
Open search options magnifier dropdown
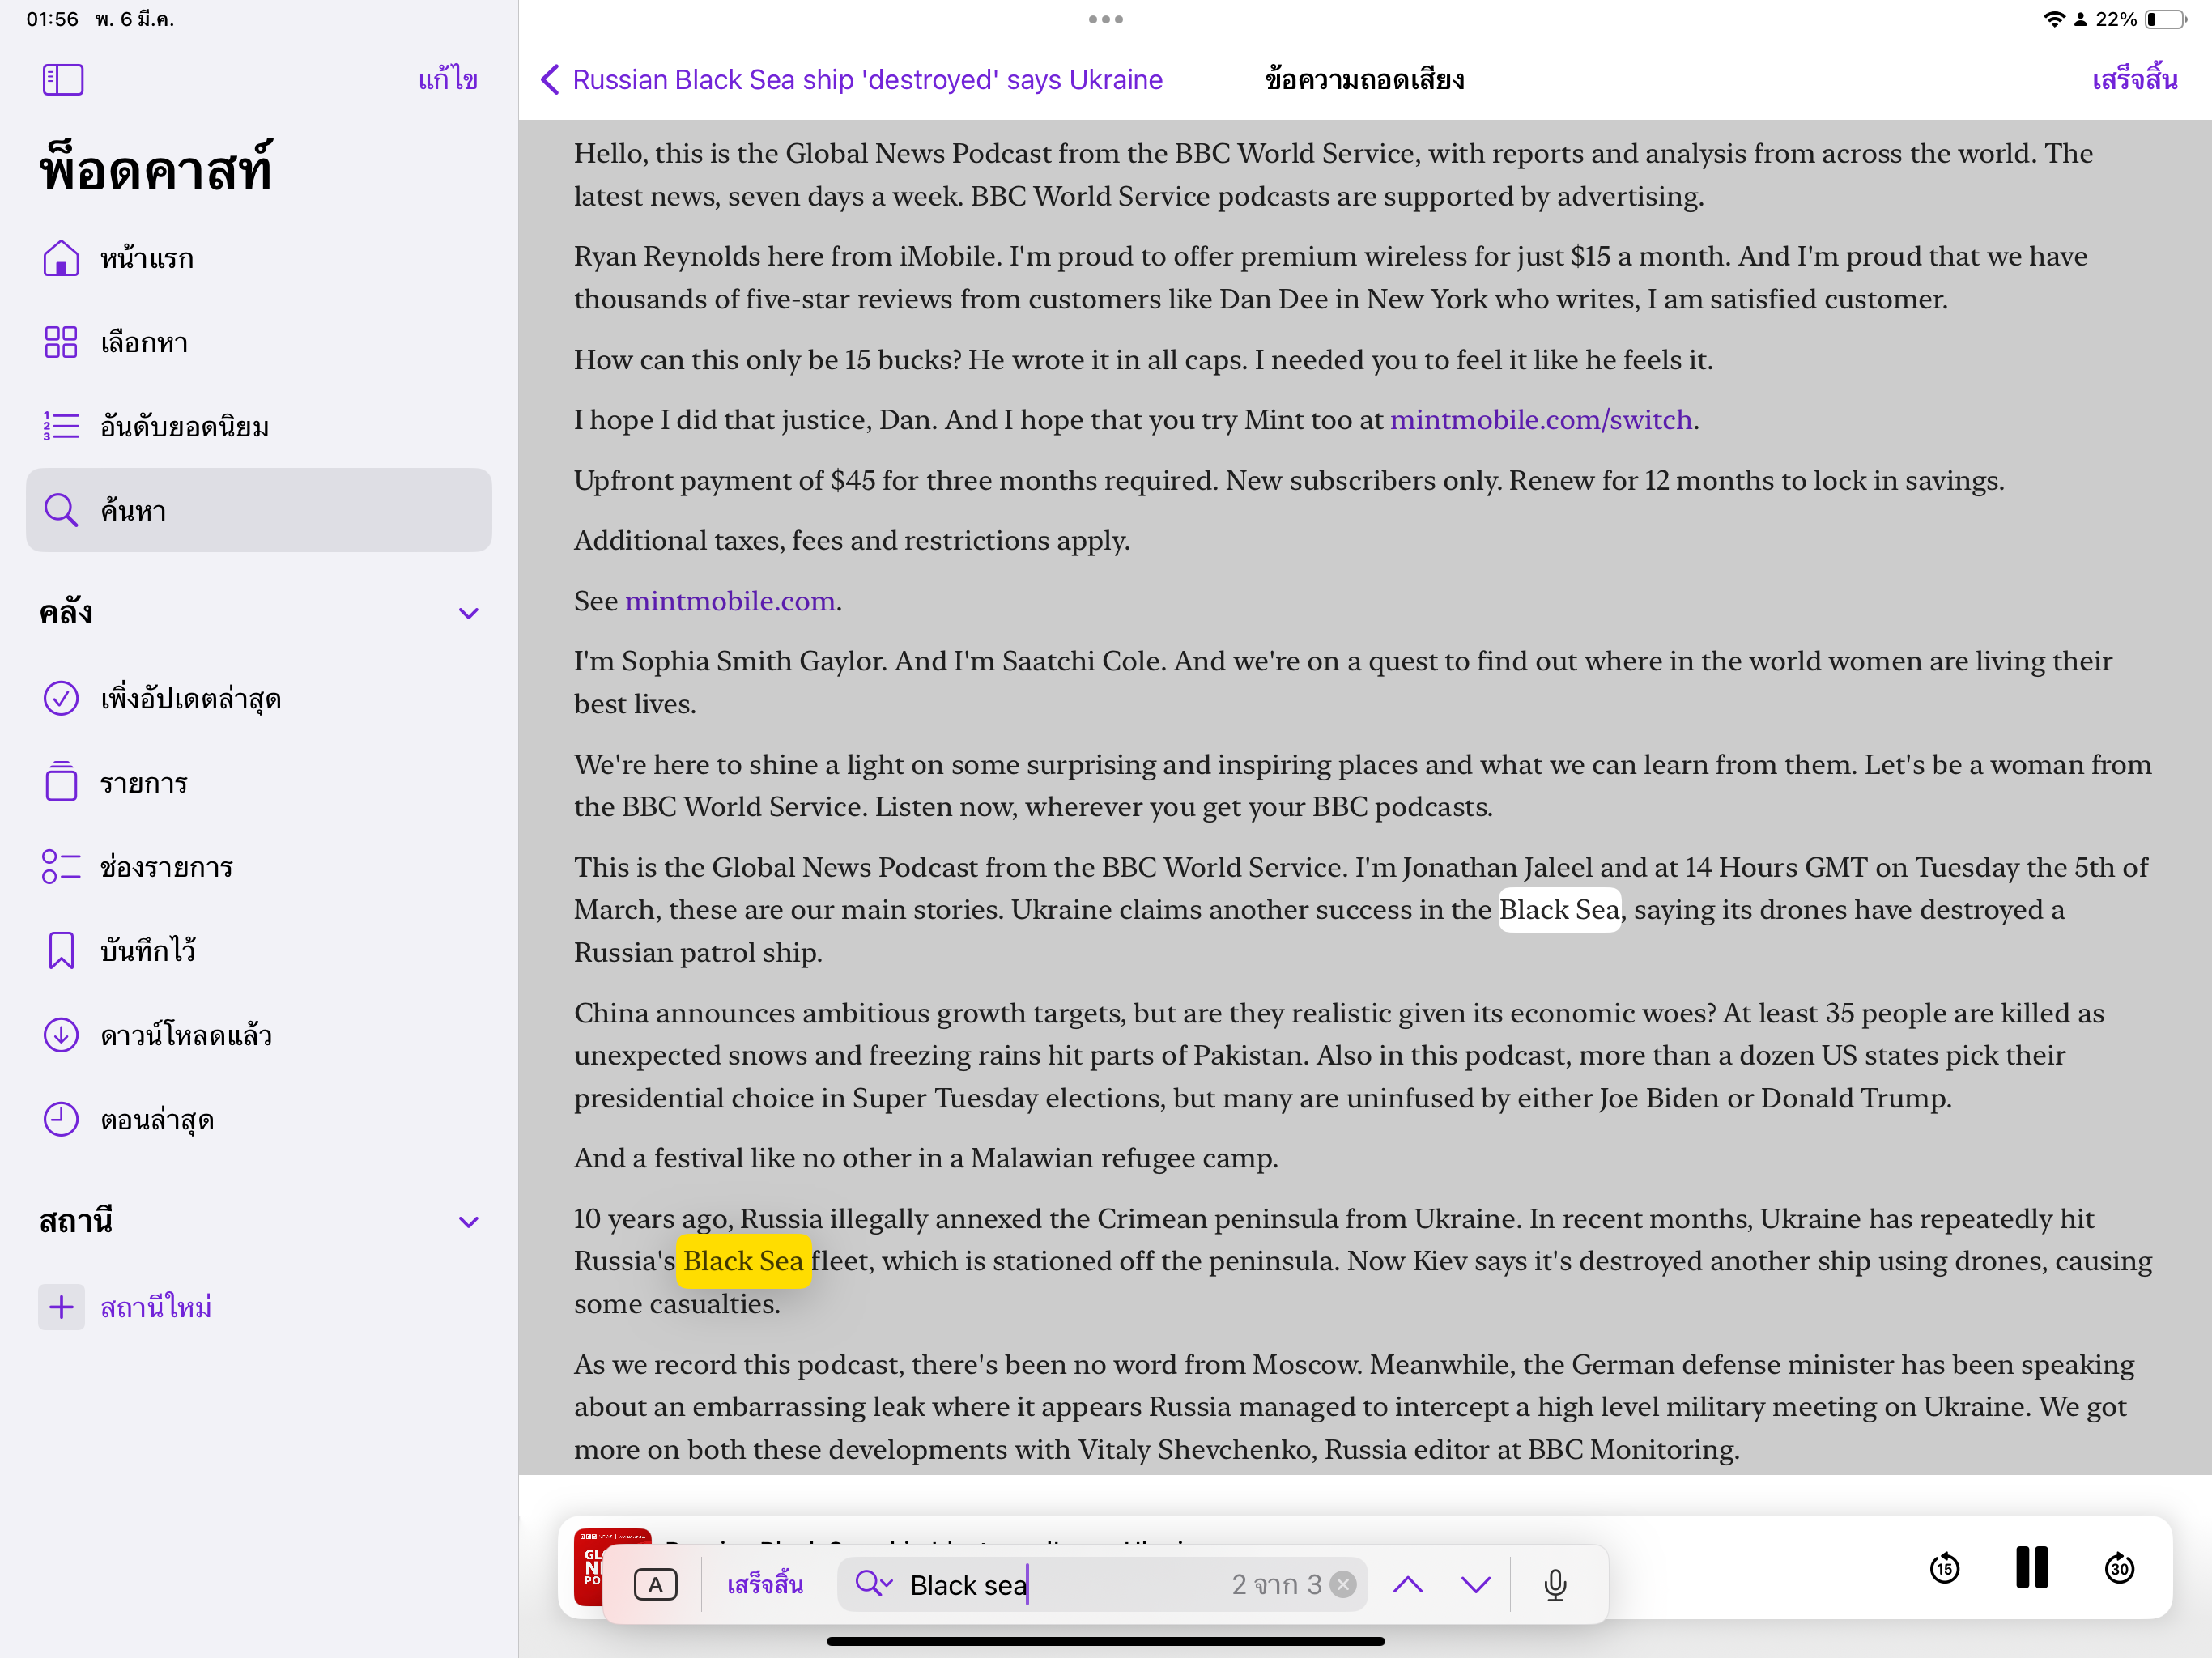pos(873,1584)
